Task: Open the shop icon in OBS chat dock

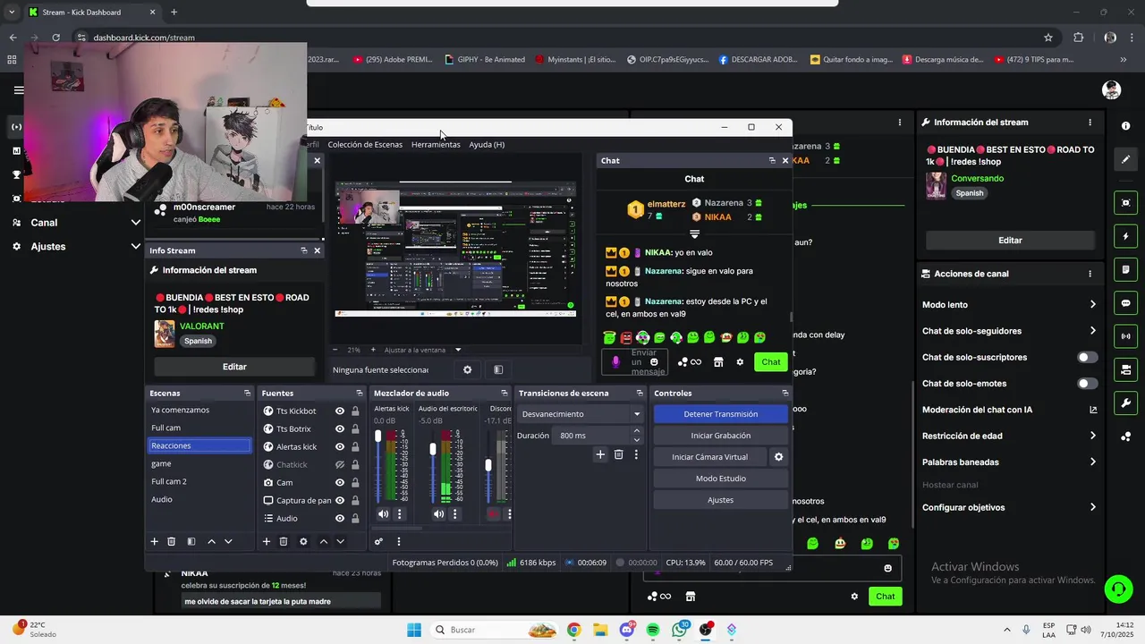Action: pos(718,362)
